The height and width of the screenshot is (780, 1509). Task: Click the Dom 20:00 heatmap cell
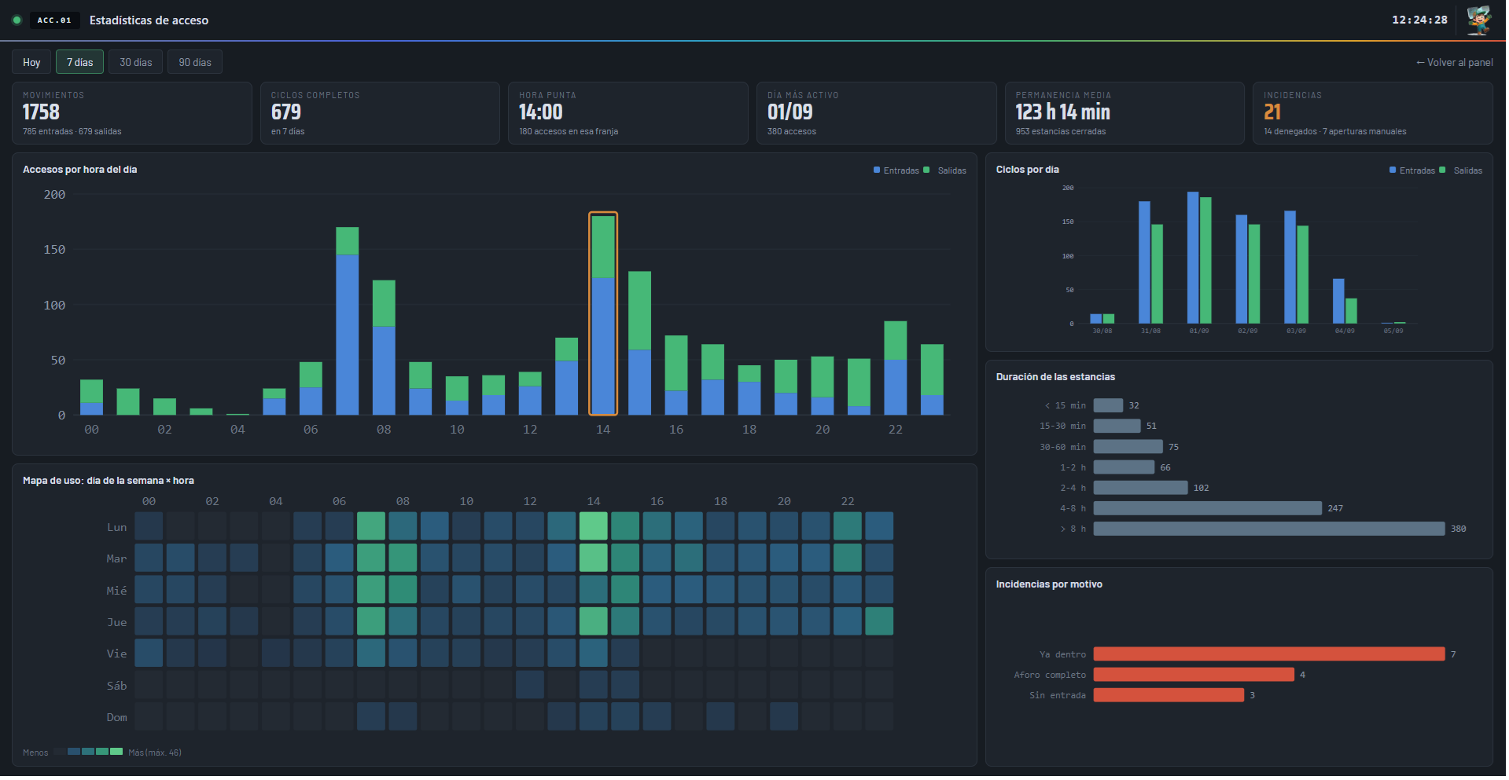click(784, 716)
